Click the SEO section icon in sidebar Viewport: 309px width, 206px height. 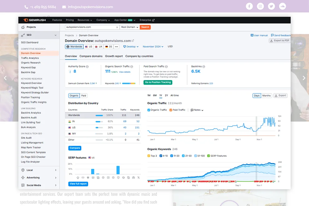point(23,35)
